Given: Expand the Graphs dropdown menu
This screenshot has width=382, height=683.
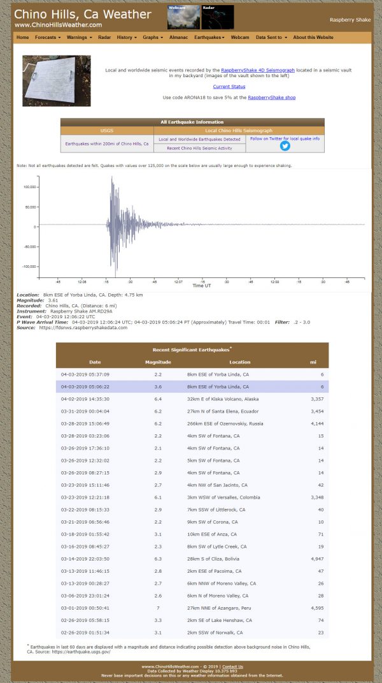Looking at the screenshot, I should 153,38.
